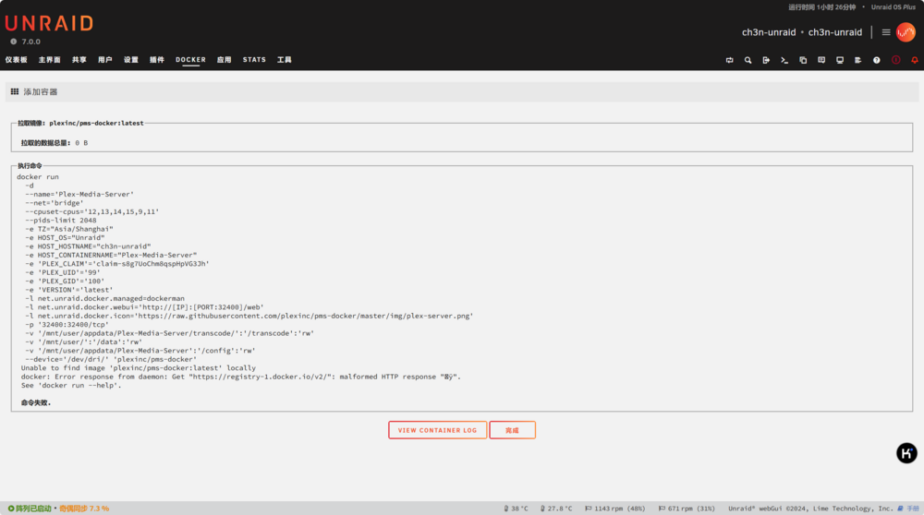Open the hamburger account menu
Viewport: 924px width, 515px height.
point(886,32)
